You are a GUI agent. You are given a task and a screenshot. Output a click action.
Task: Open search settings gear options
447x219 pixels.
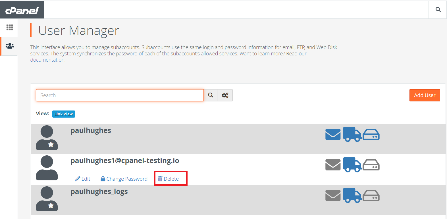coord(225,95)
